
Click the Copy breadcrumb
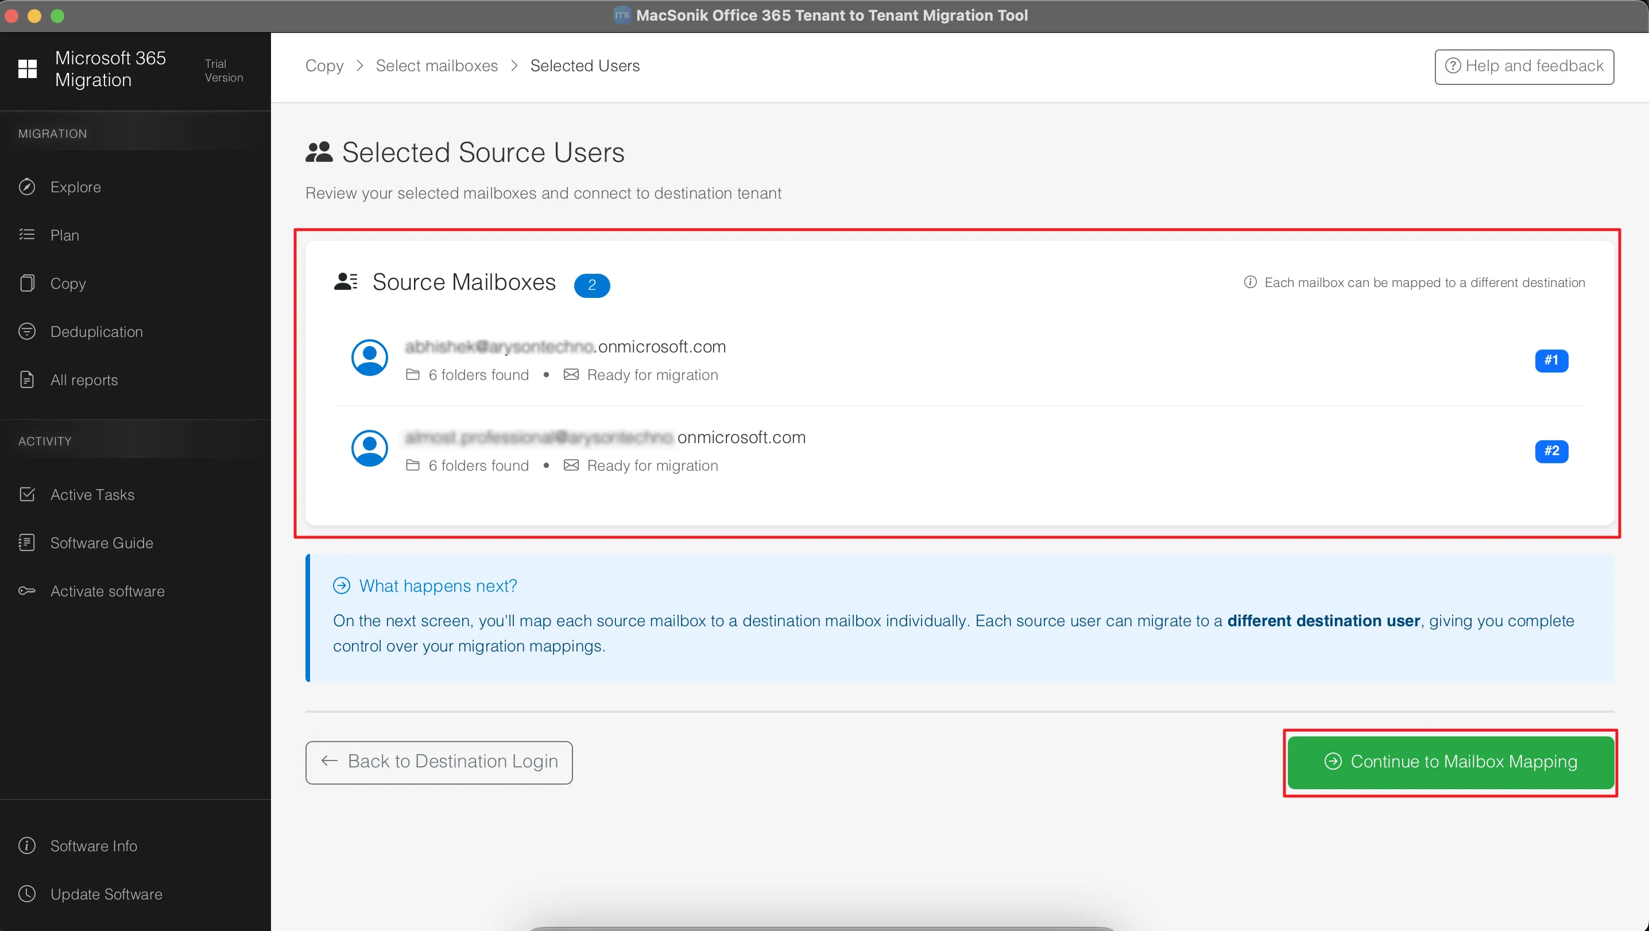pyautogui.click(x=324, y=66)
